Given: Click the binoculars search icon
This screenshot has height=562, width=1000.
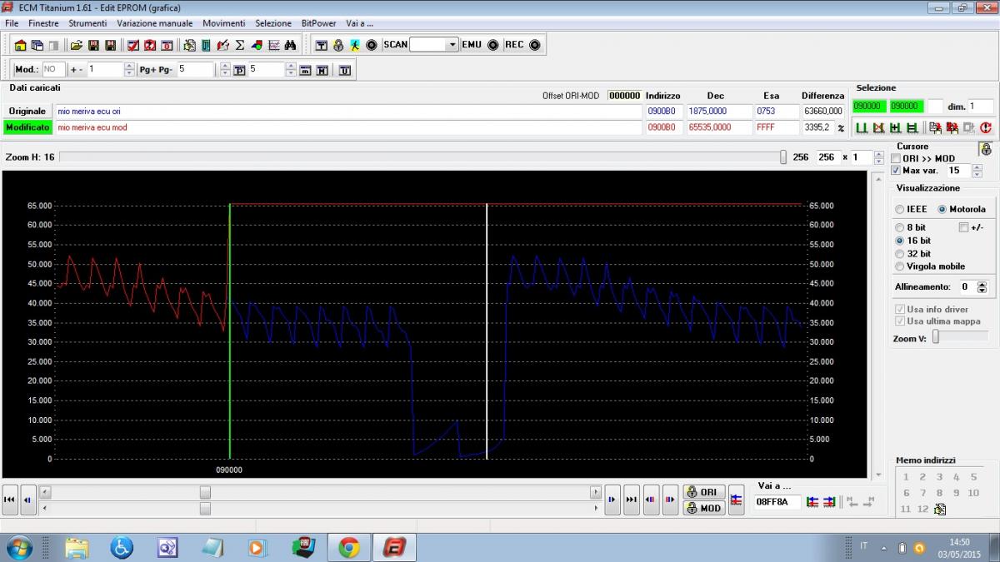Looking at the screenshot, I should (291, 45).
